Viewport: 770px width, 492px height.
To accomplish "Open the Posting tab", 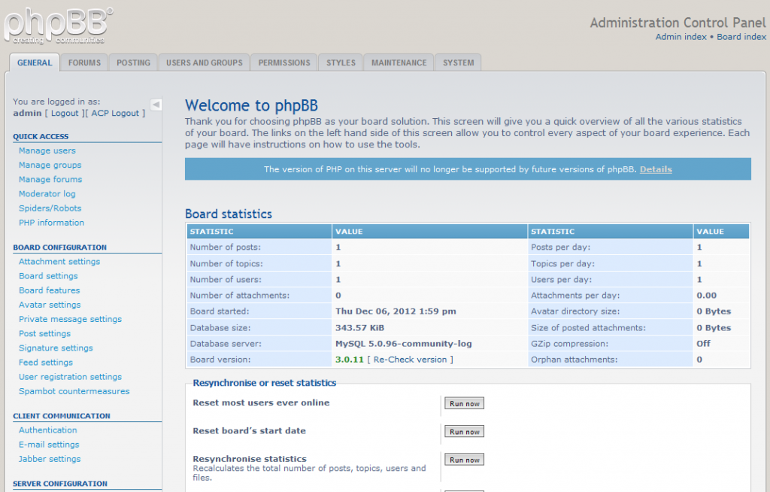I will tap(132, 62).
